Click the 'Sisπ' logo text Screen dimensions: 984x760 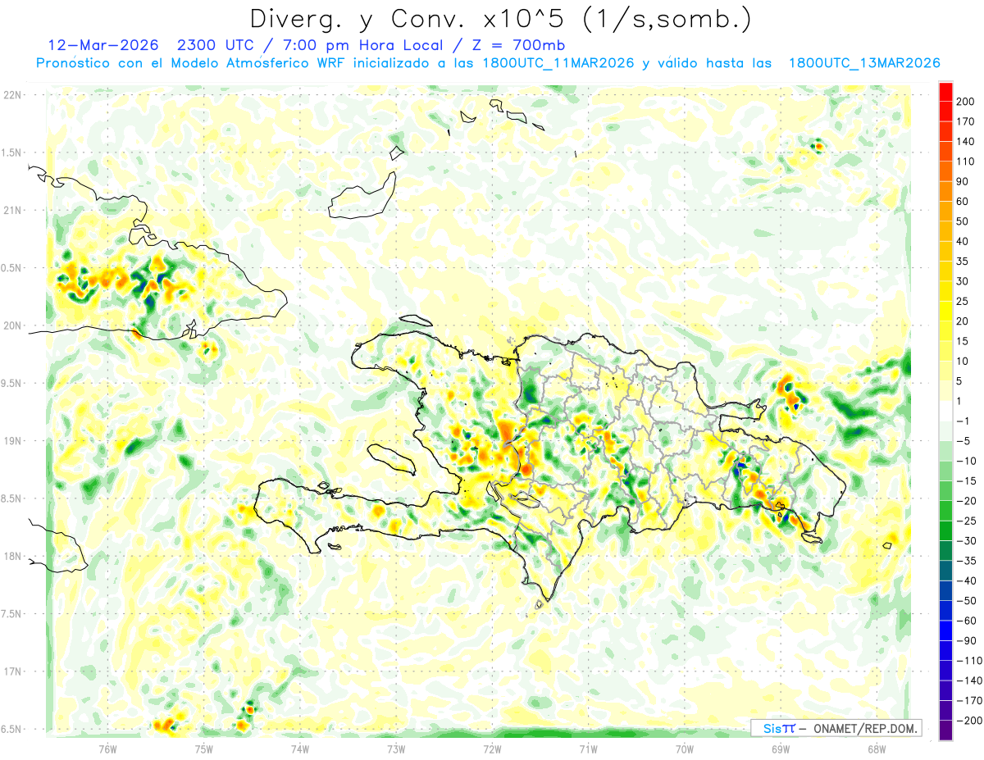(779, 729)
